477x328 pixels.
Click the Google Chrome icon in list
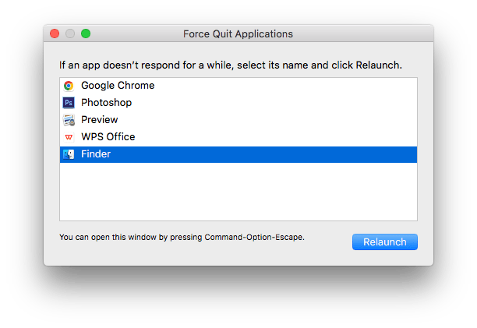(x=69, y=86)
